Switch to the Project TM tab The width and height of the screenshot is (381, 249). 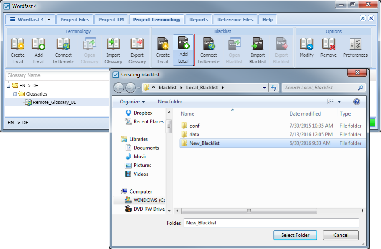point(111,20)
